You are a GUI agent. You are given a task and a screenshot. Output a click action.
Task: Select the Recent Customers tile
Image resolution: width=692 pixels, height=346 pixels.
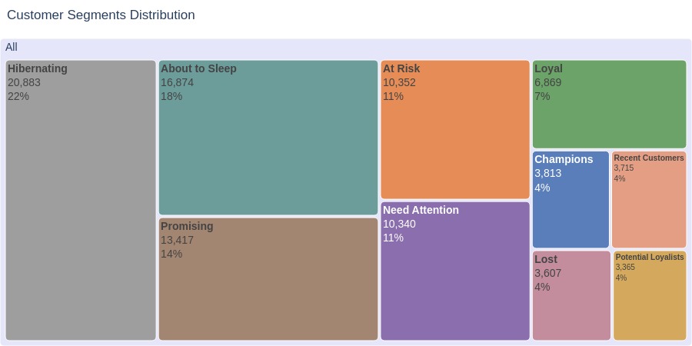click(649, 199)
